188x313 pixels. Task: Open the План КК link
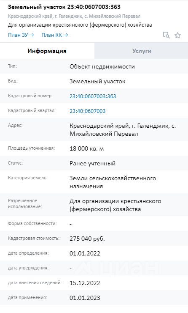coord(55,35)
